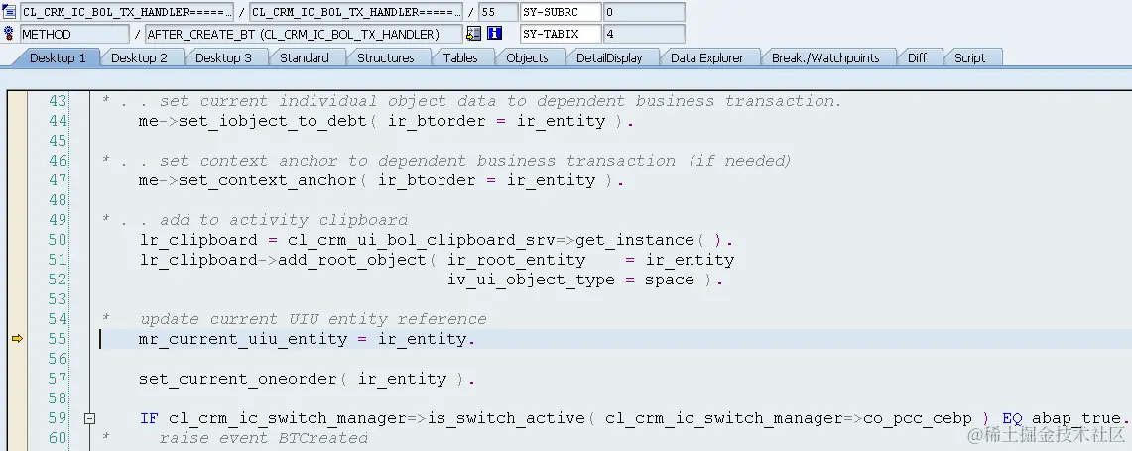
Task: Switch to the Diff tab
Action: click(x=918, y=57)
